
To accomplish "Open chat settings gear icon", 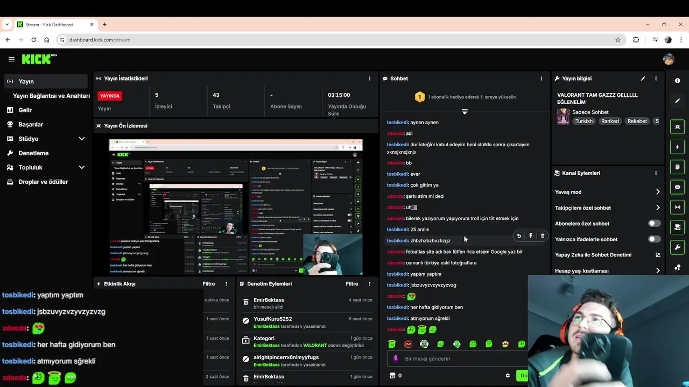I will point(508,376).
